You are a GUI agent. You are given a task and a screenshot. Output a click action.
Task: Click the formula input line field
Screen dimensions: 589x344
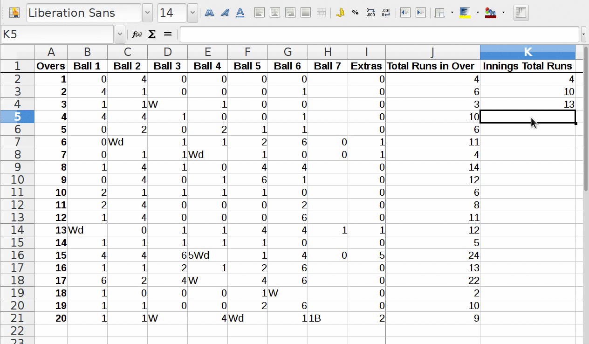pos(379,34)
